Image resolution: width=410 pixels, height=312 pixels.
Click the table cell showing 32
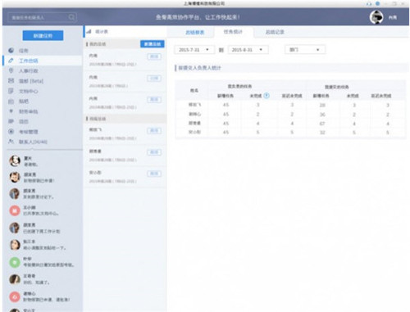[322, 133]
